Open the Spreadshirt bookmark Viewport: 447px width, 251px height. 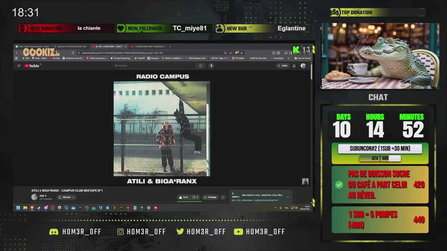coord(277,58)
